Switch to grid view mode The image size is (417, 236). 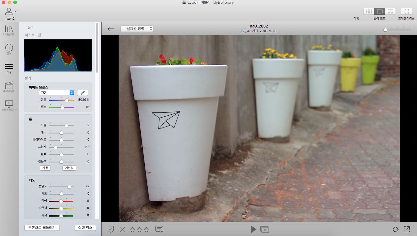pos(369,12)
